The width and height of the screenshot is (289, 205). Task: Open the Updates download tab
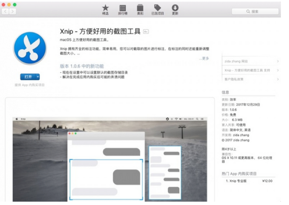[175, 10]
